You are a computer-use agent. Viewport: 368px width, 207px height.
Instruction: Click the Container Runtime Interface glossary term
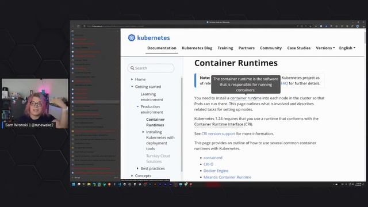[218, 124]
